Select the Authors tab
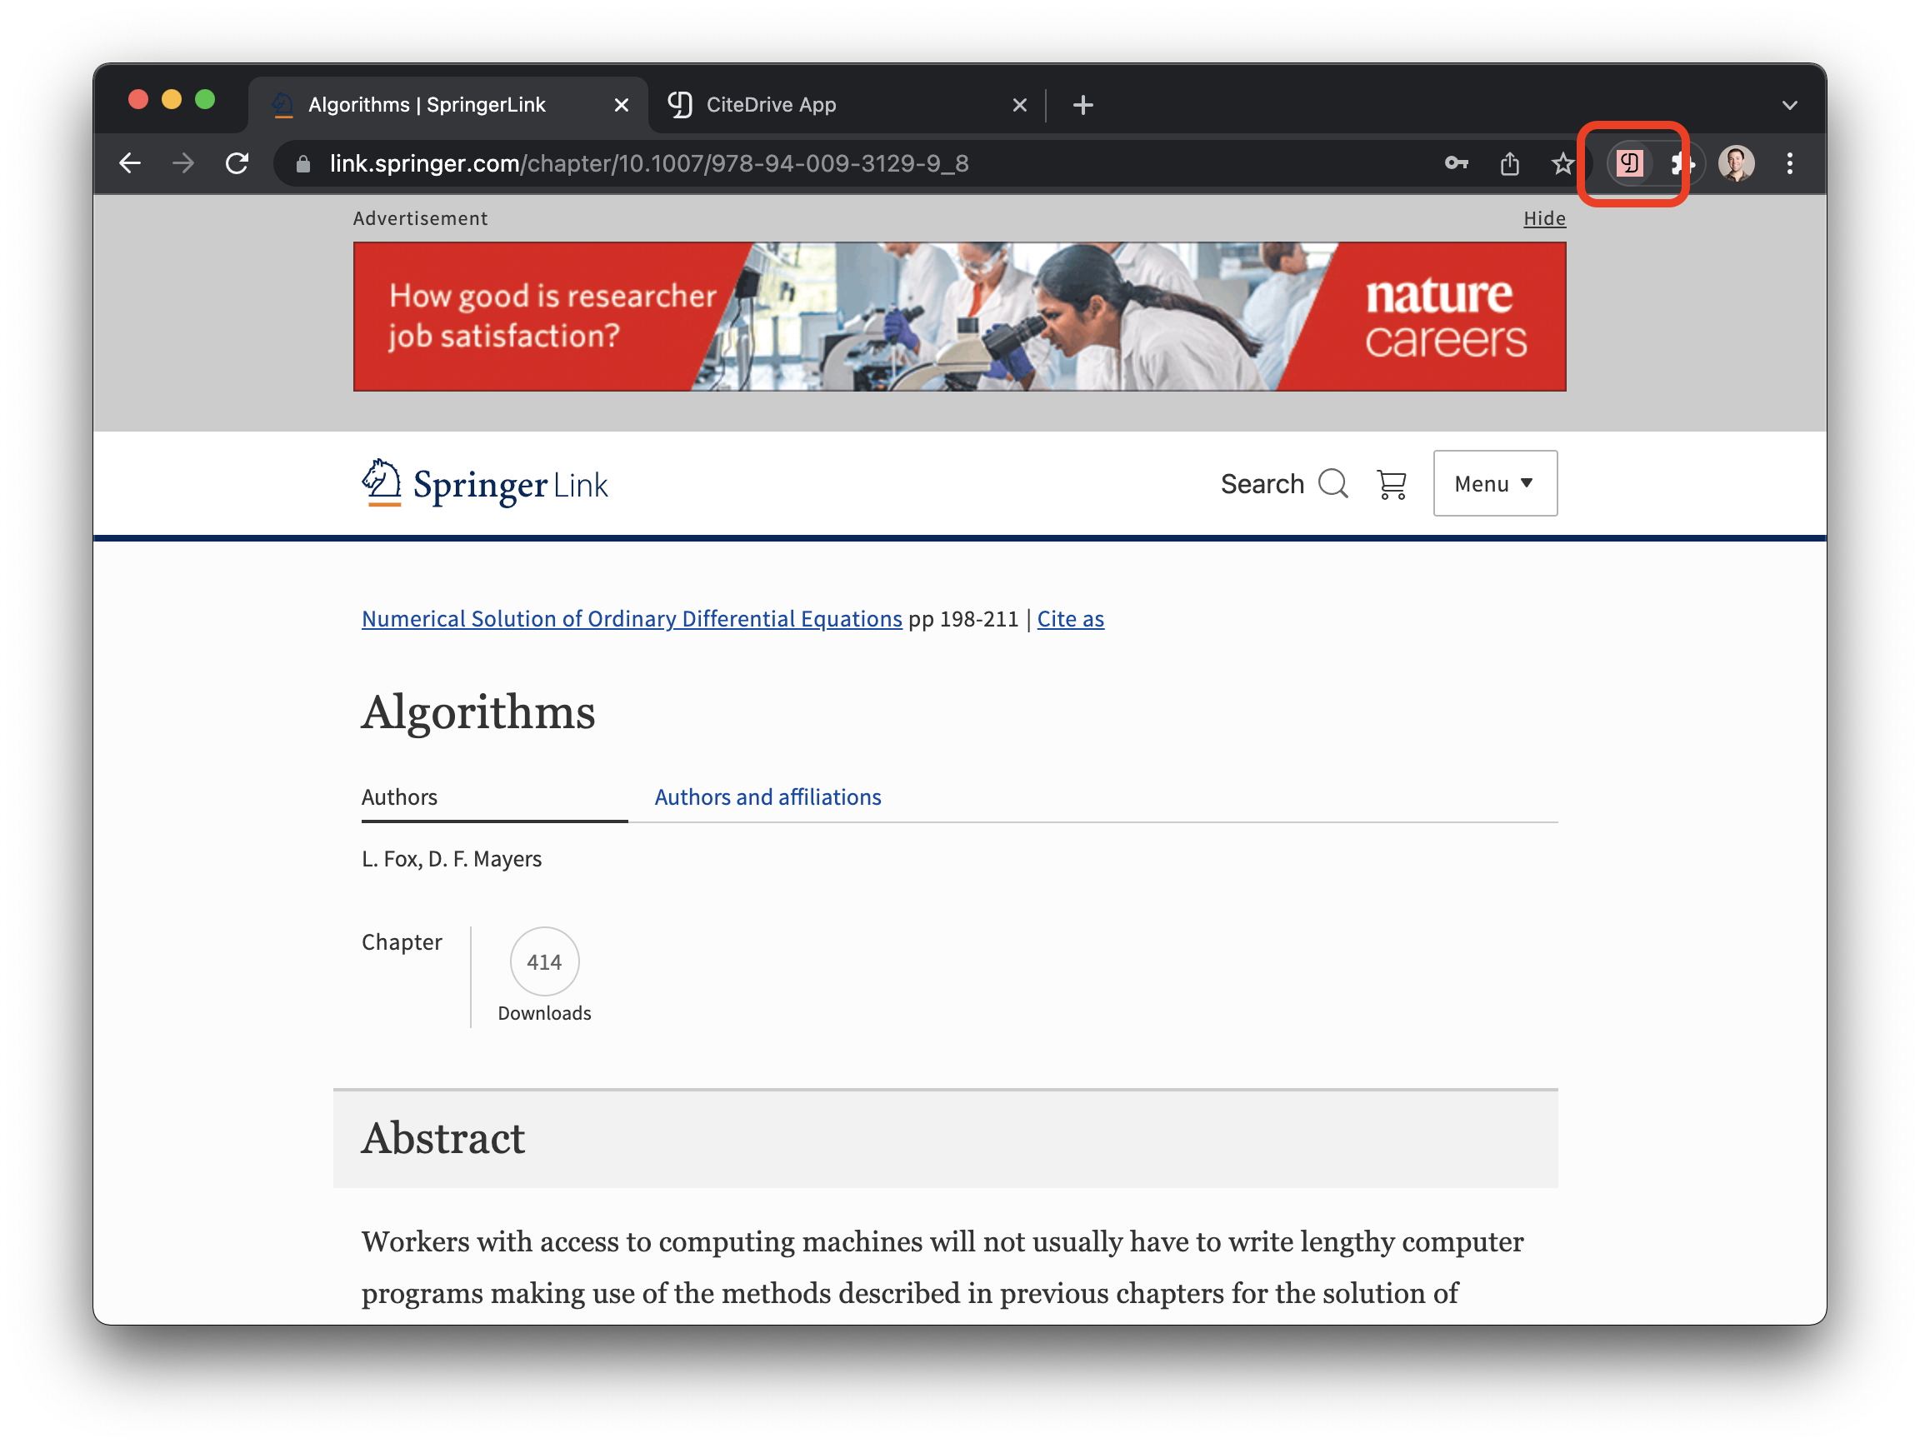This screenshot has width=1920, height=1448. pos(398,796)
